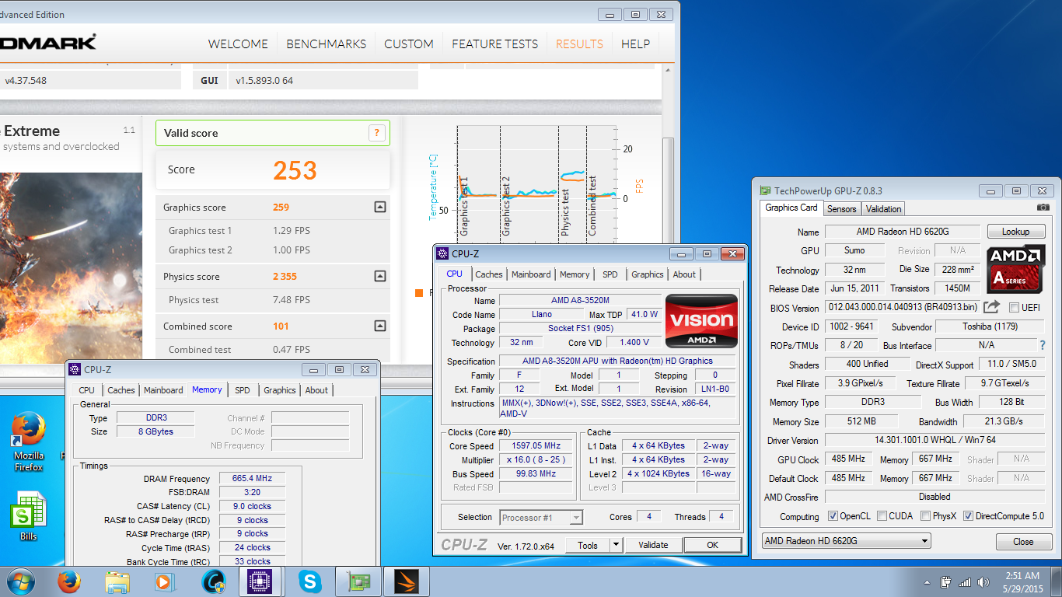
Task: Click the network signal tray icon
Action: pos(965,582)
